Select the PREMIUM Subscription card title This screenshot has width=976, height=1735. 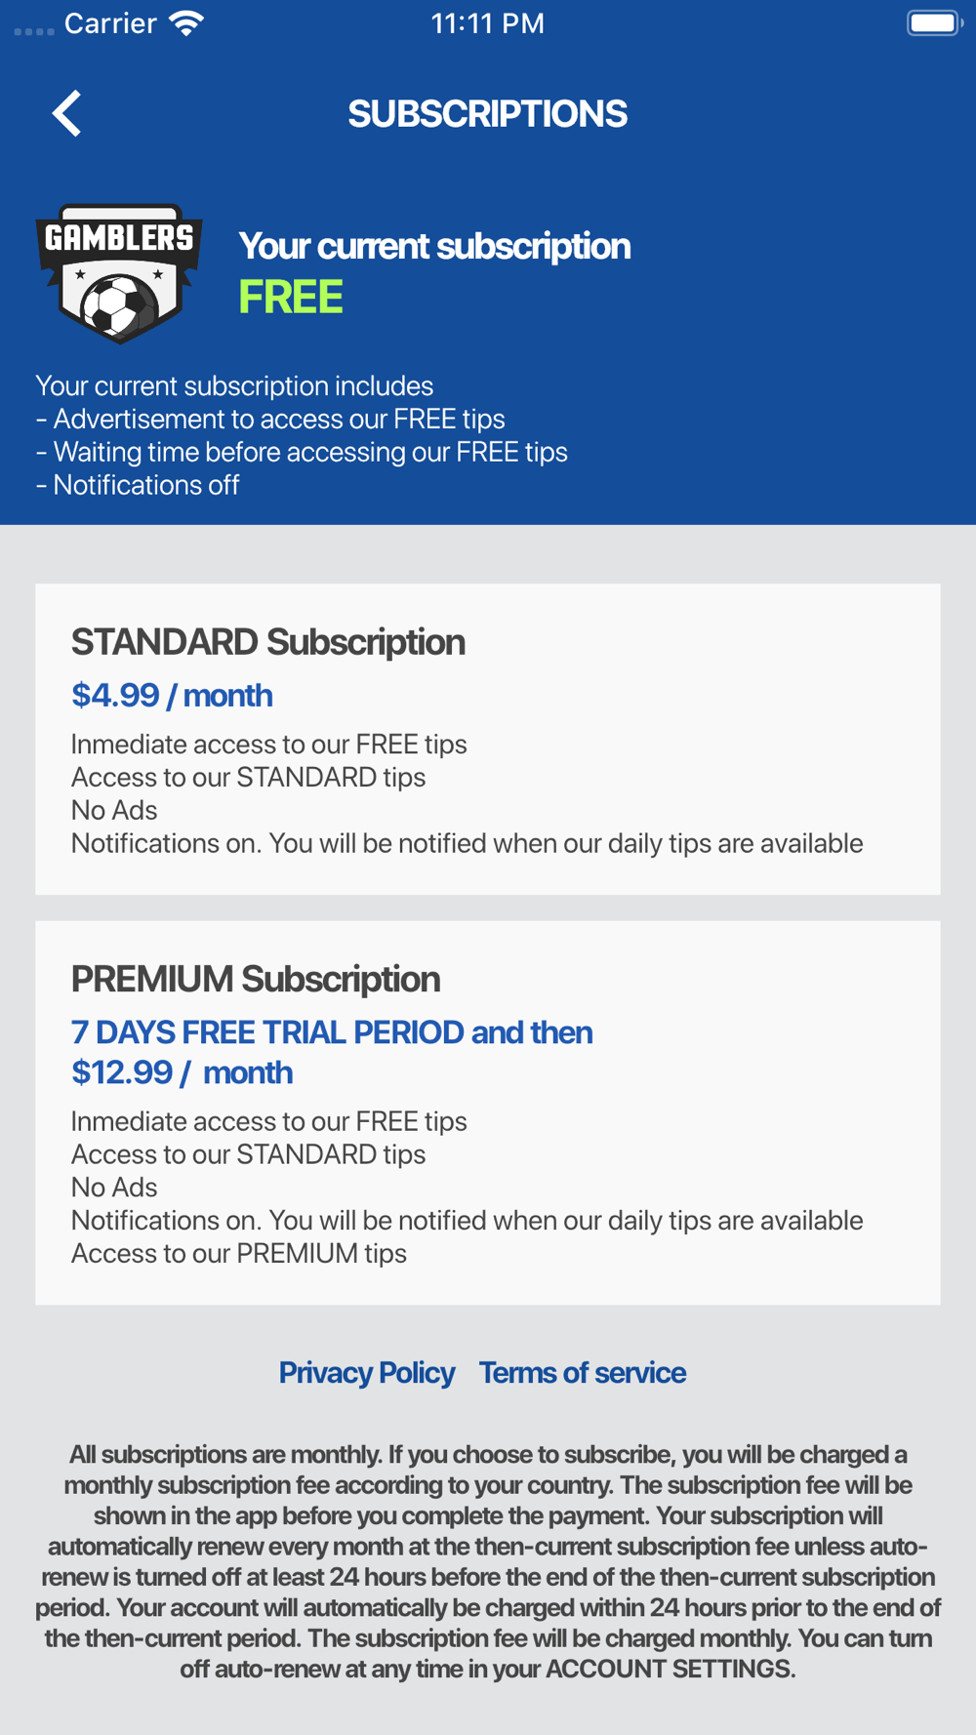tap(256, 979)
